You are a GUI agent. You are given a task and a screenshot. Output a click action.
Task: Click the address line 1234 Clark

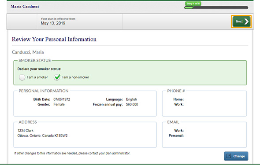(x=26, y=130)
